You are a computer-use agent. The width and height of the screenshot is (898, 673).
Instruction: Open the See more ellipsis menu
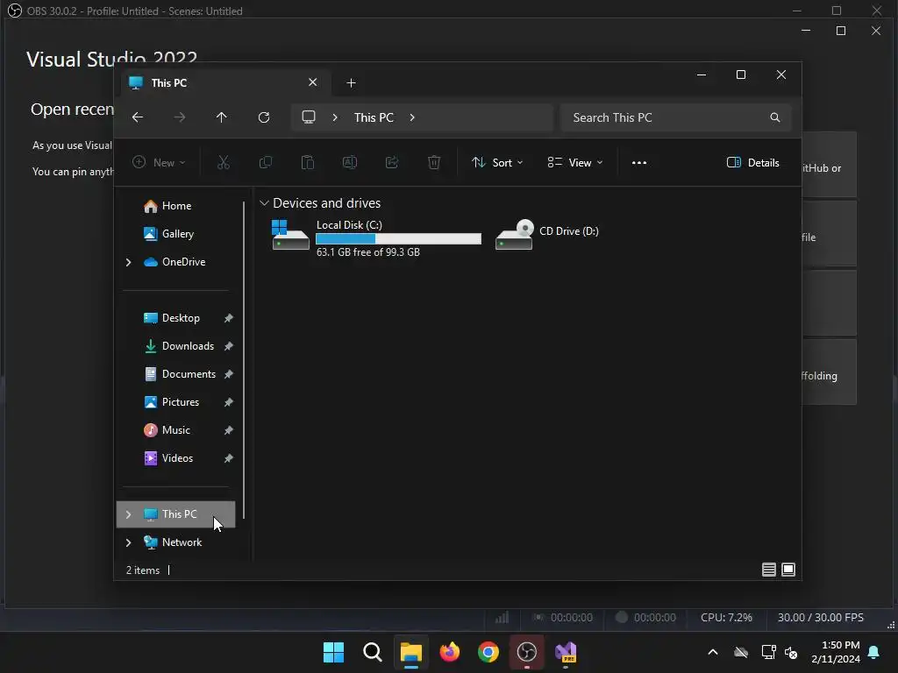(x=639, y=162)
